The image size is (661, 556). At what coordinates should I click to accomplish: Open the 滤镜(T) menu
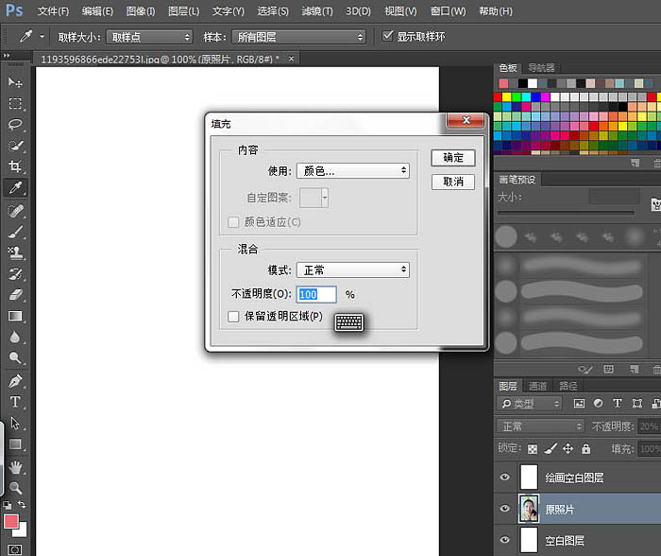pyautogui.click(x=317, y=11)
